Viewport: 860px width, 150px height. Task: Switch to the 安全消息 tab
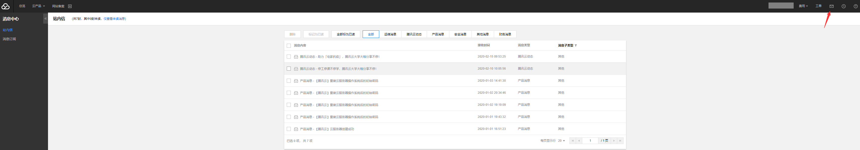pos(460,34)
